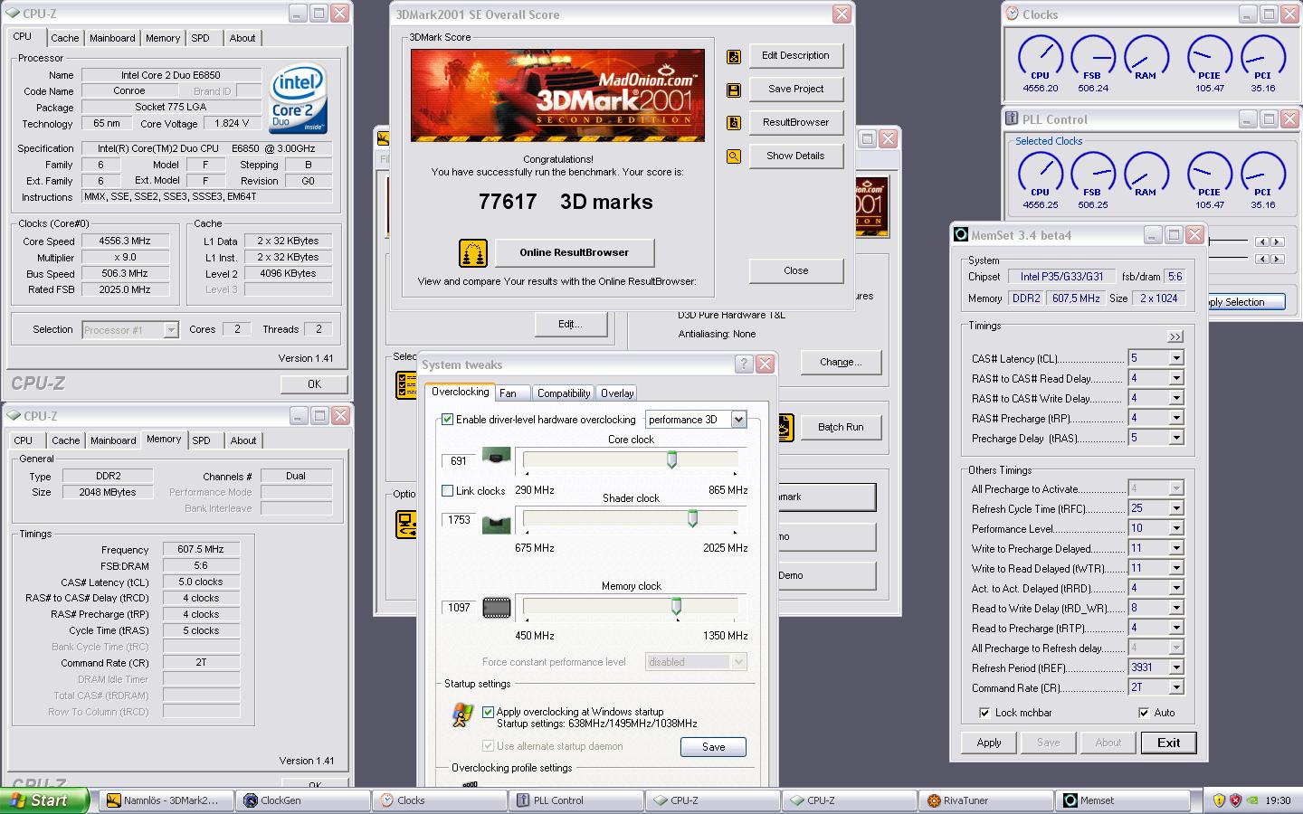Screen dimensions: 1303x814
Task: Open RAS# to CAS# Read Delay dropdown
Action: click(1176, 378)
